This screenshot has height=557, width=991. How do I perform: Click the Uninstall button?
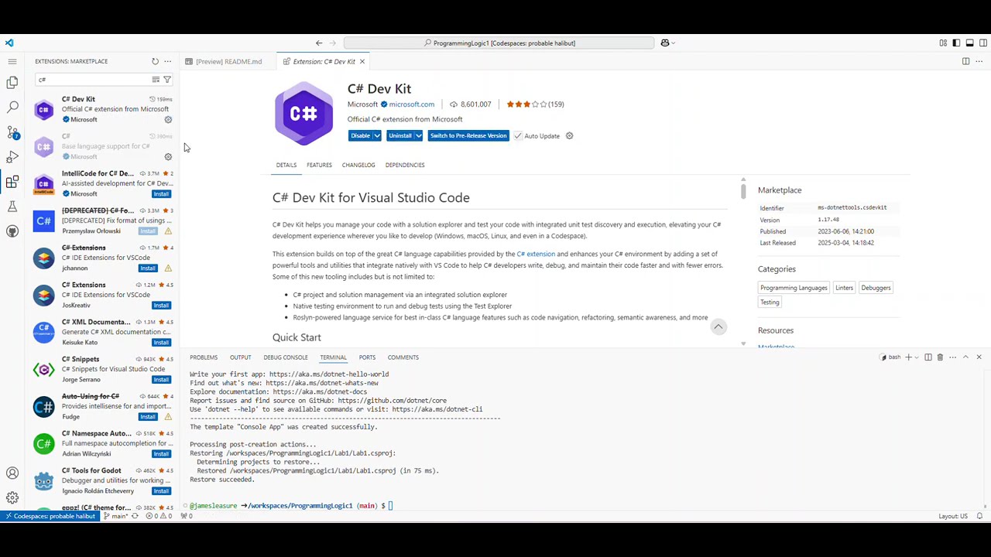click(400, 136)
